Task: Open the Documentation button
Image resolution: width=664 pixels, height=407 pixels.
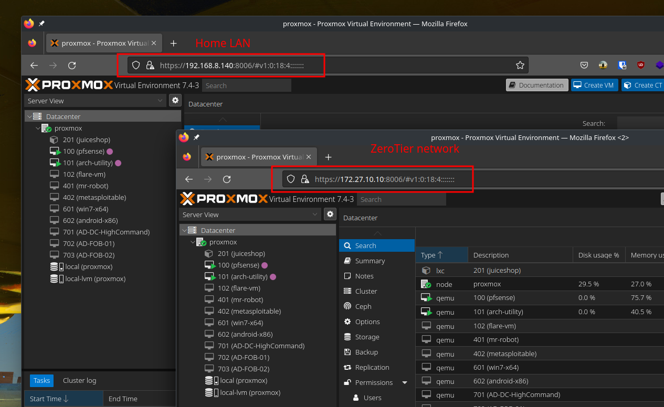Action: point(536,85)
